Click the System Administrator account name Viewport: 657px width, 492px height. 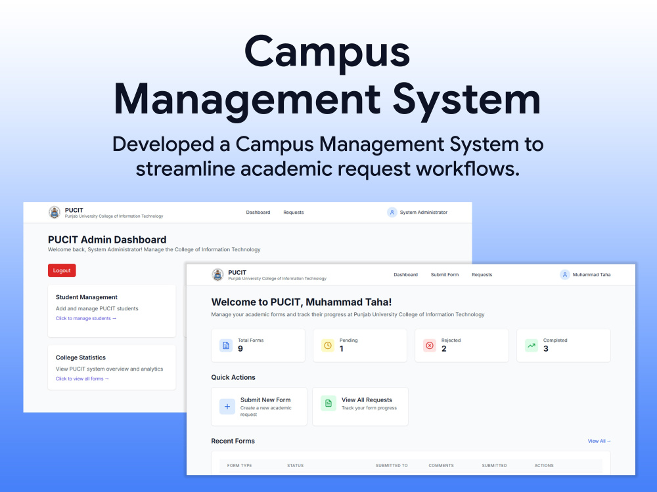click(424, 213)
